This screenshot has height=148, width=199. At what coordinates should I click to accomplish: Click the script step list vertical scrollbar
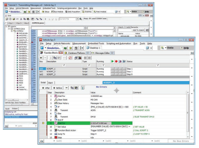pyautogui.click(x=188, y=114)
